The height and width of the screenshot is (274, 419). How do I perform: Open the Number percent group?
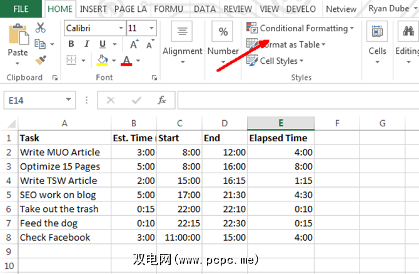click(x=223, y=44)
